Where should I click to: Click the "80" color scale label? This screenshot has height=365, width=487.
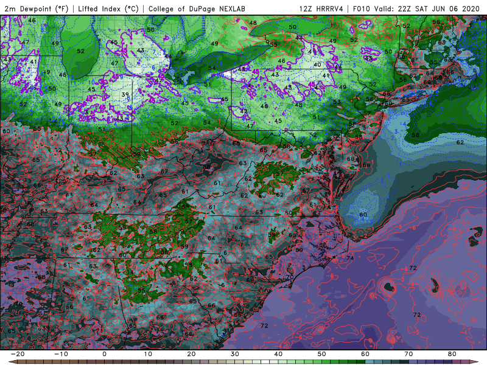pyautogui.click(x=452, y=354)
